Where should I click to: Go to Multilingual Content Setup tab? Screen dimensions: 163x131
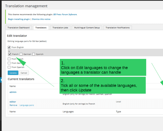click(x=87, y=28)
